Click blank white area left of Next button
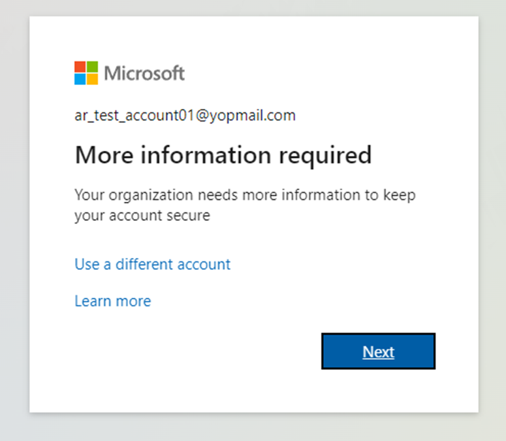This screenshot has width=506, height=441. (196, 352)
